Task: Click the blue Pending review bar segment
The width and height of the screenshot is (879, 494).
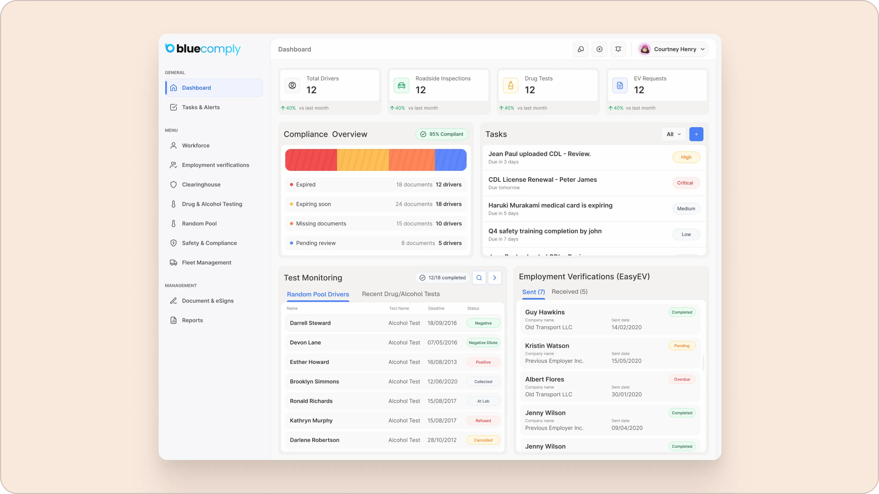Action: pos(450,160)
